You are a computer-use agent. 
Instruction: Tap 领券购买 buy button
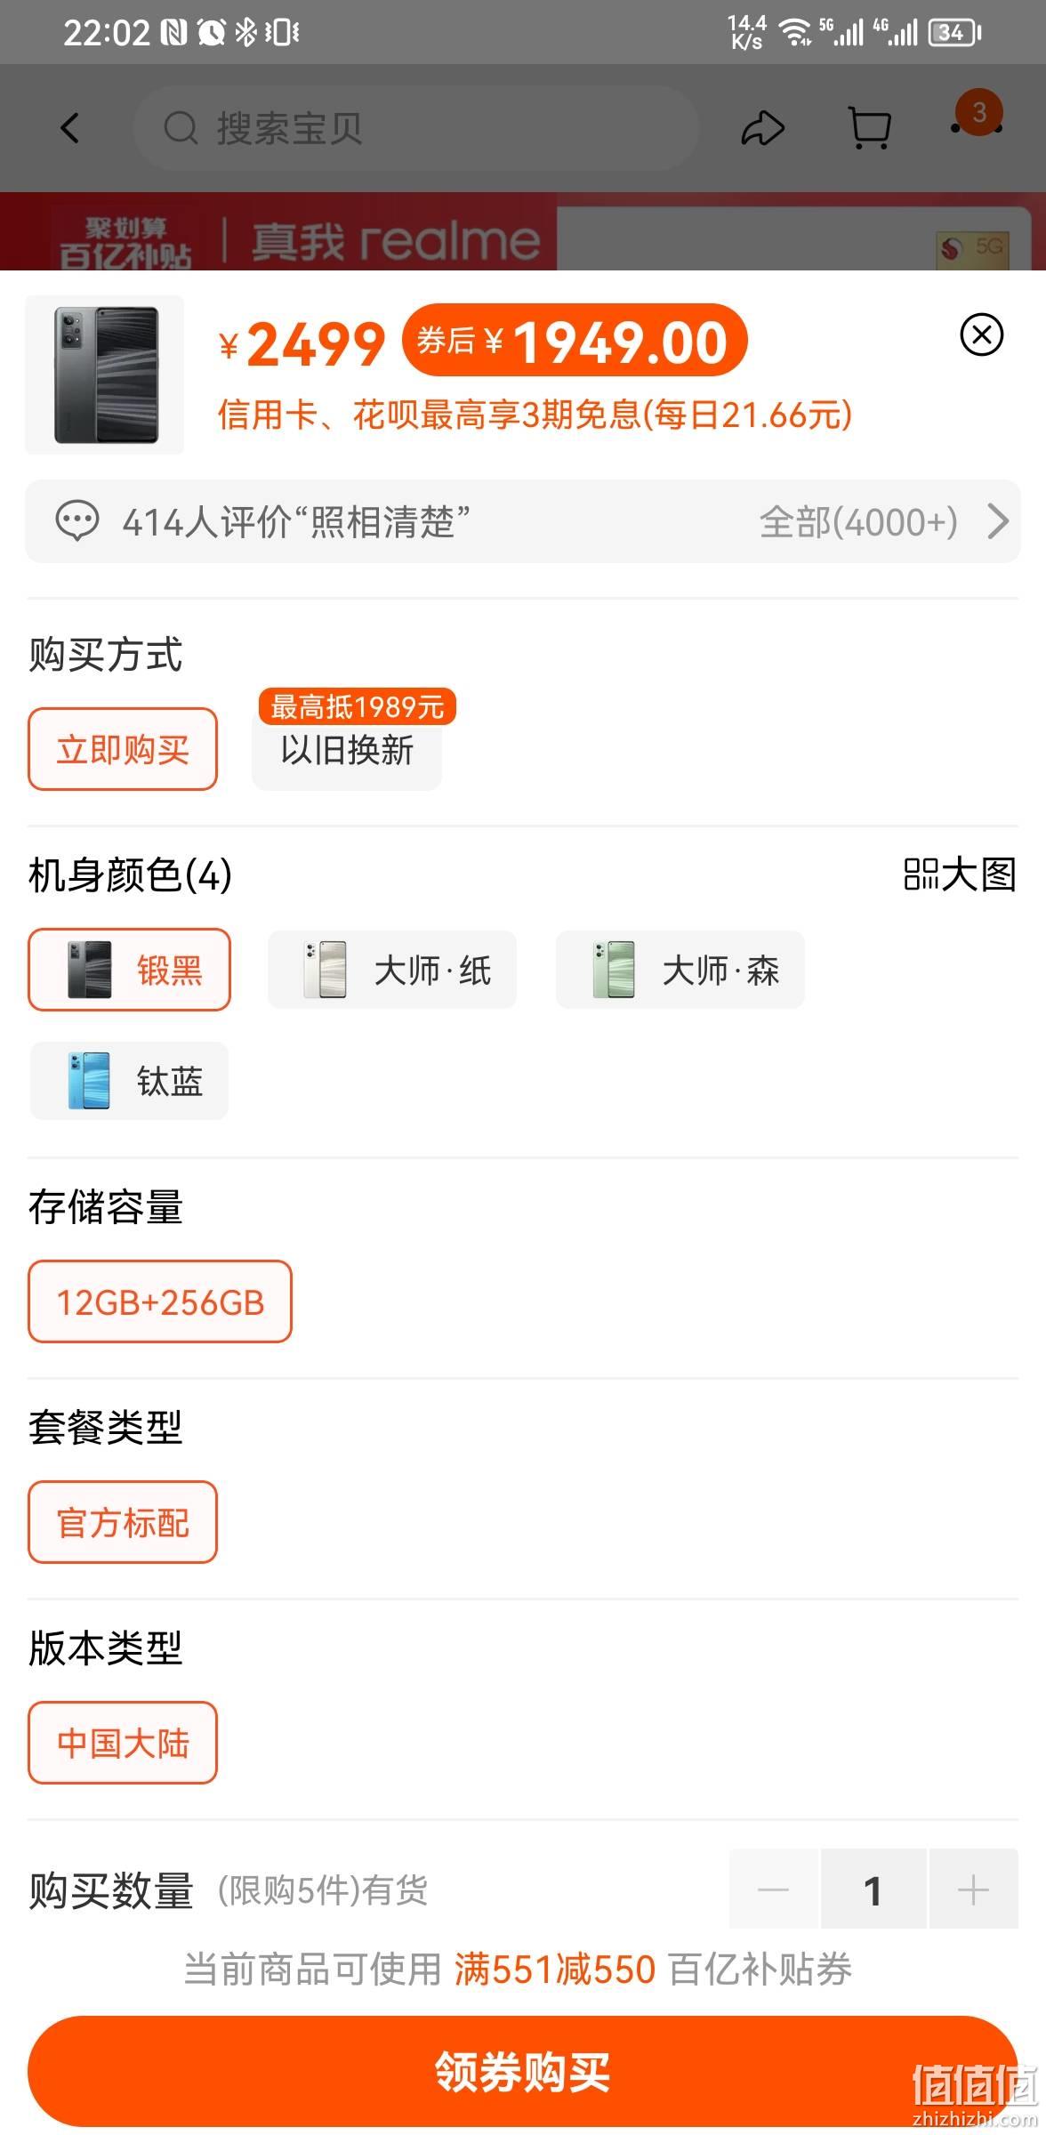[x=523, y=2071]
